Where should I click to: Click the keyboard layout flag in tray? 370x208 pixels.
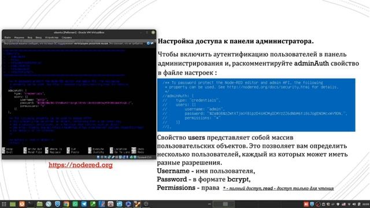343,204
